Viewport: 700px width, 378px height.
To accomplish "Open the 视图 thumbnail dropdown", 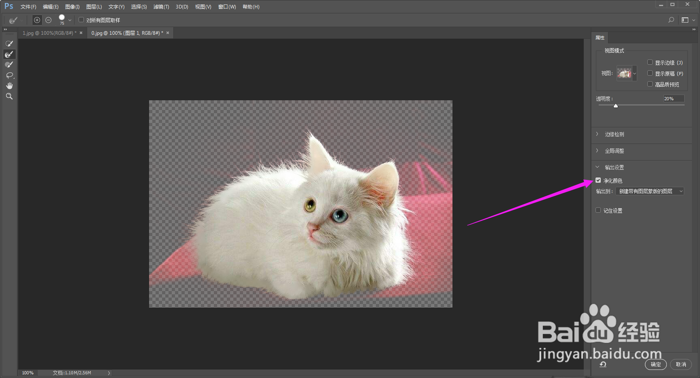I will pyautogui.click(x=627, y=73).
